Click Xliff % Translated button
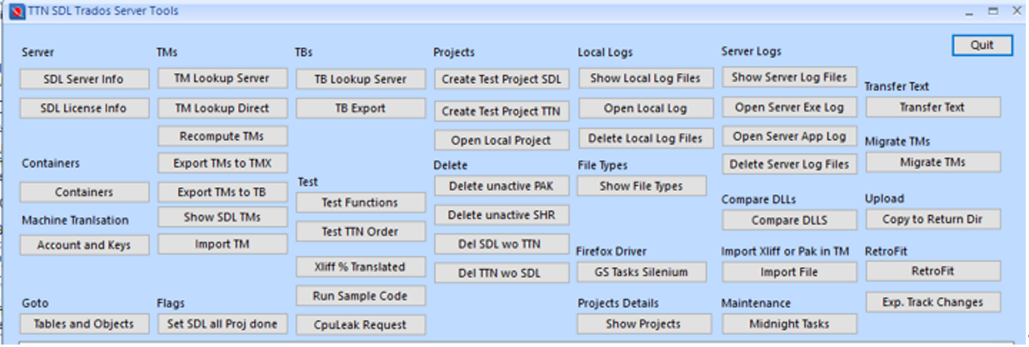 (x=360, y=267)
